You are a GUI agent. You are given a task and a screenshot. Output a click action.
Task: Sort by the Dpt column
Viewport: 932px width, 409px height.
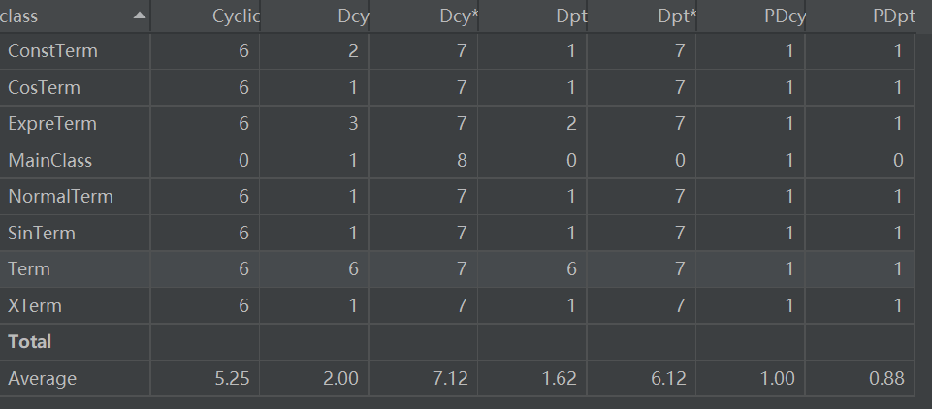click(x=562, y=16)
